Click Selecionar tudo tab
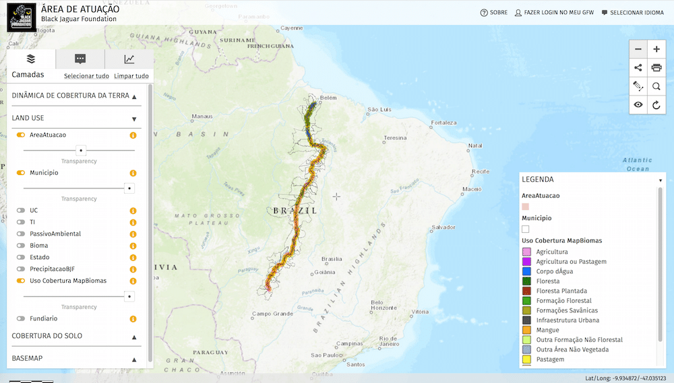The width and height of the screenshot is (674, 383). click(x=86, y=76)
